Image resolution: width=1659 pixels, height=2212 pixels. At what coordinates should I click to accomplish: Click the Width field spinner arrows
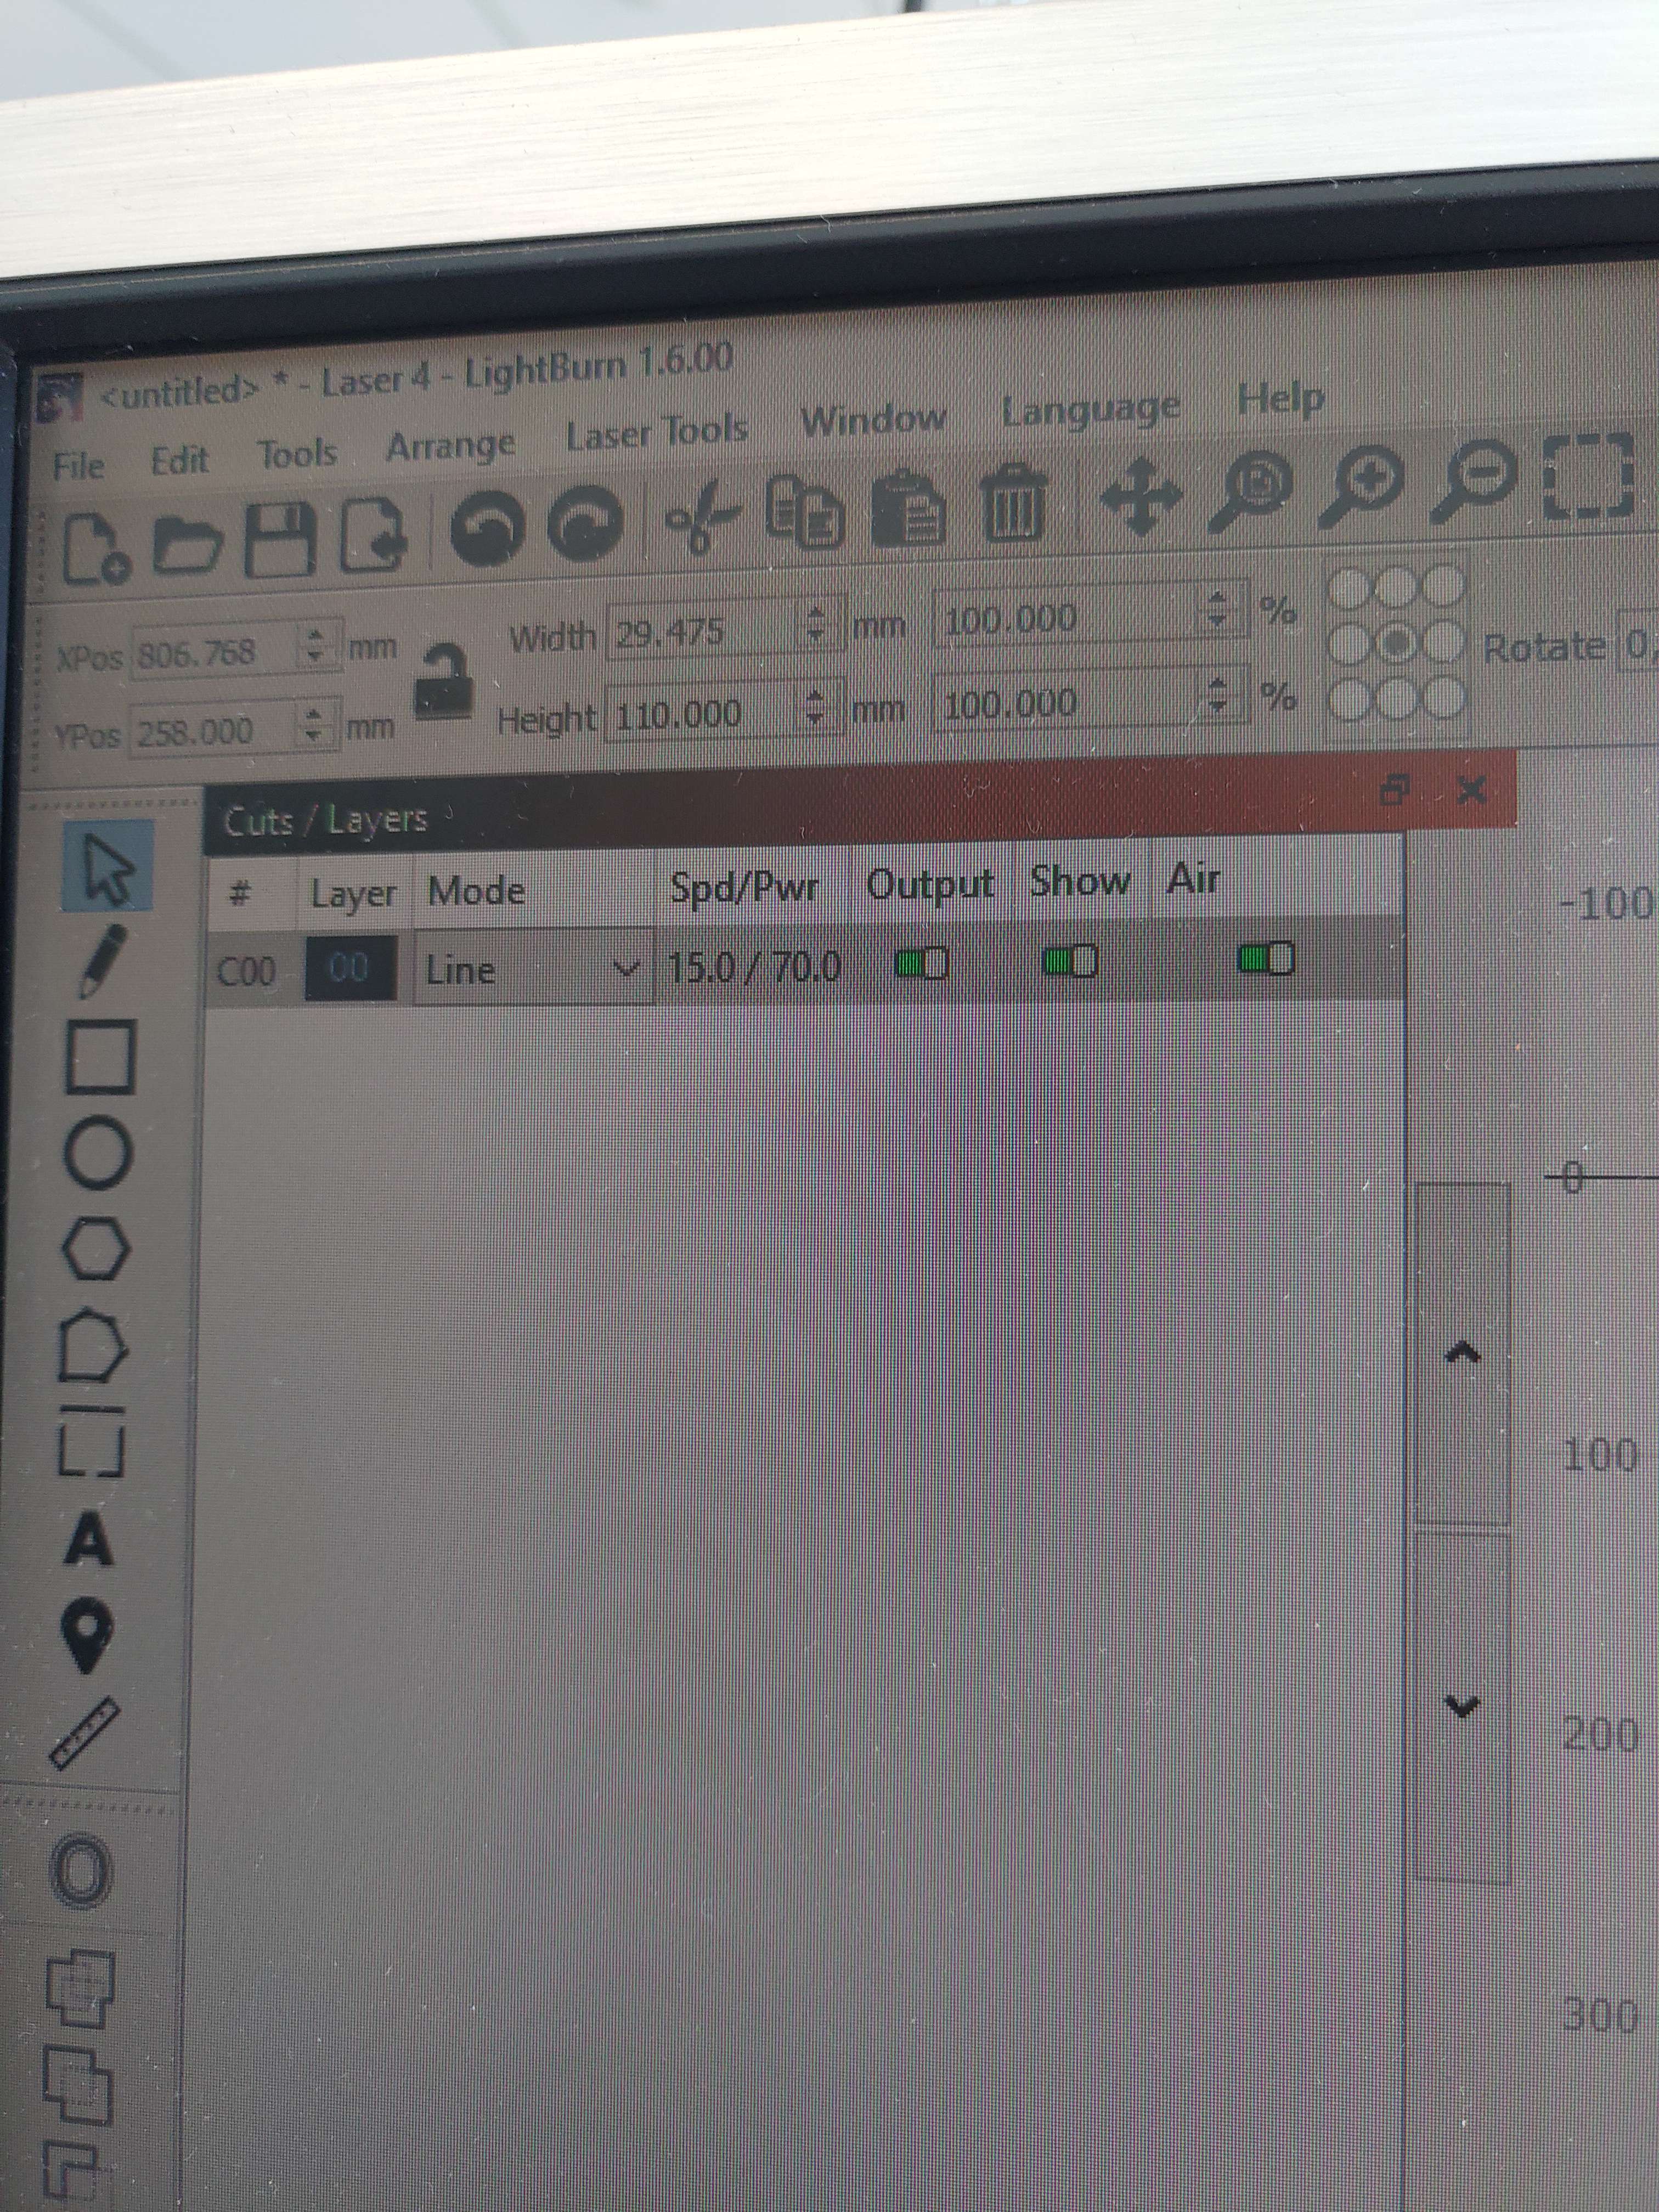816,625
